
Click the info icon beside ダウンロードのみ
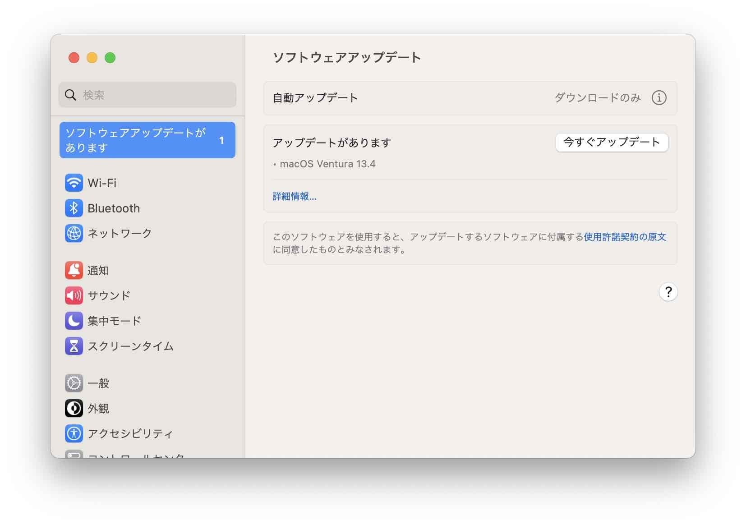[659, 98]
